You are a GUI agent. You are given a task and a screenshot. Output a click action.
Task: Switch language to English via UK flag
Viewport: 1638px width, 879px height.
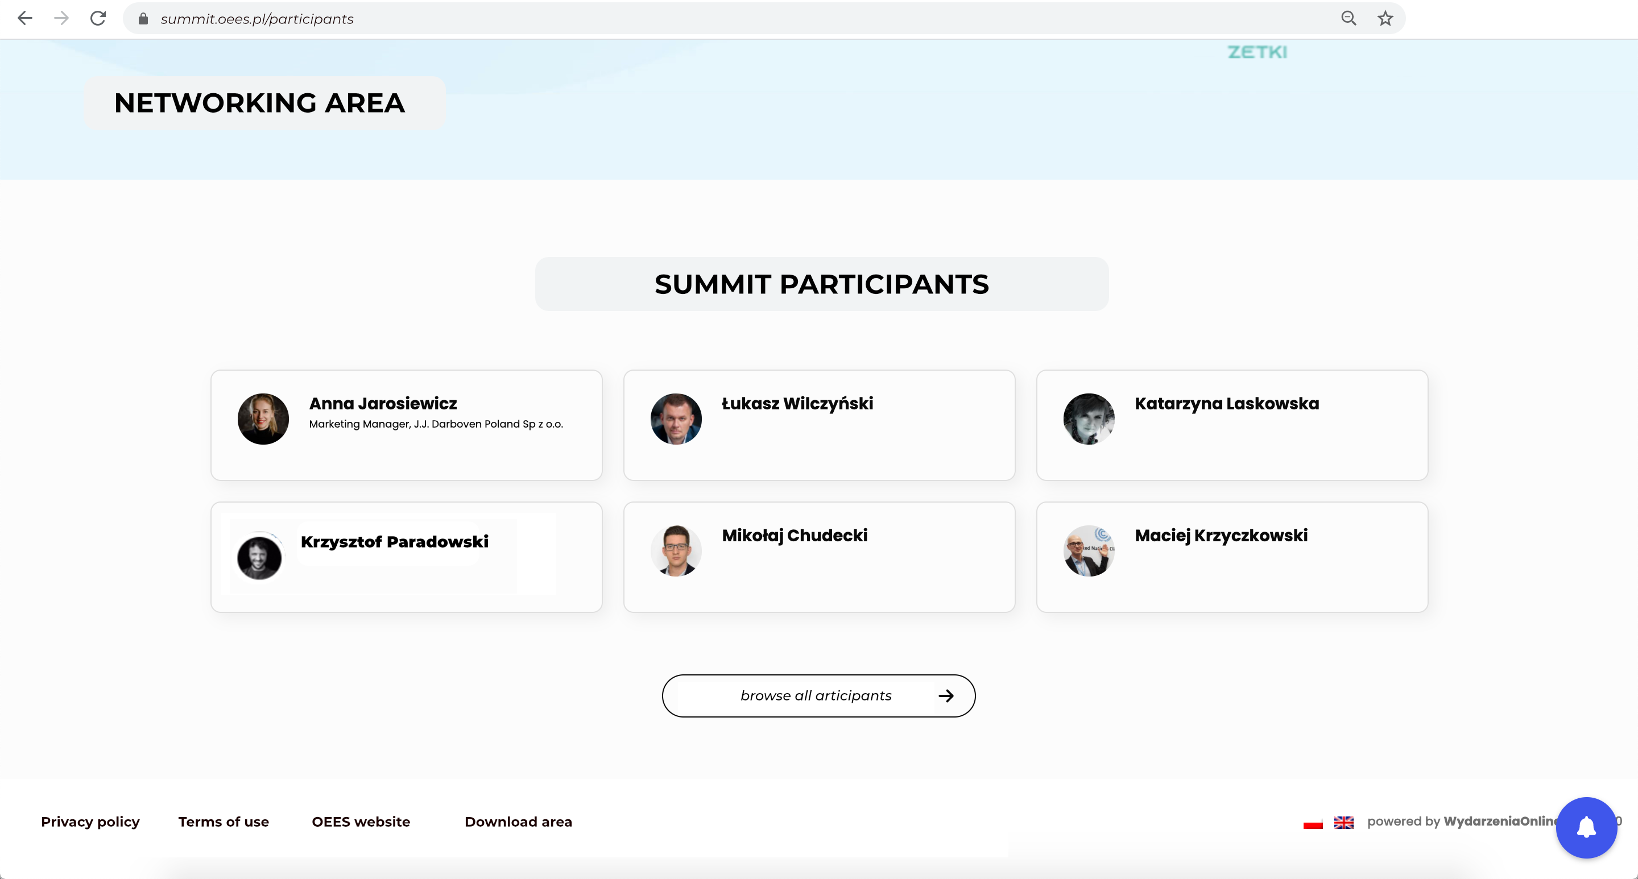point(1343,823)
